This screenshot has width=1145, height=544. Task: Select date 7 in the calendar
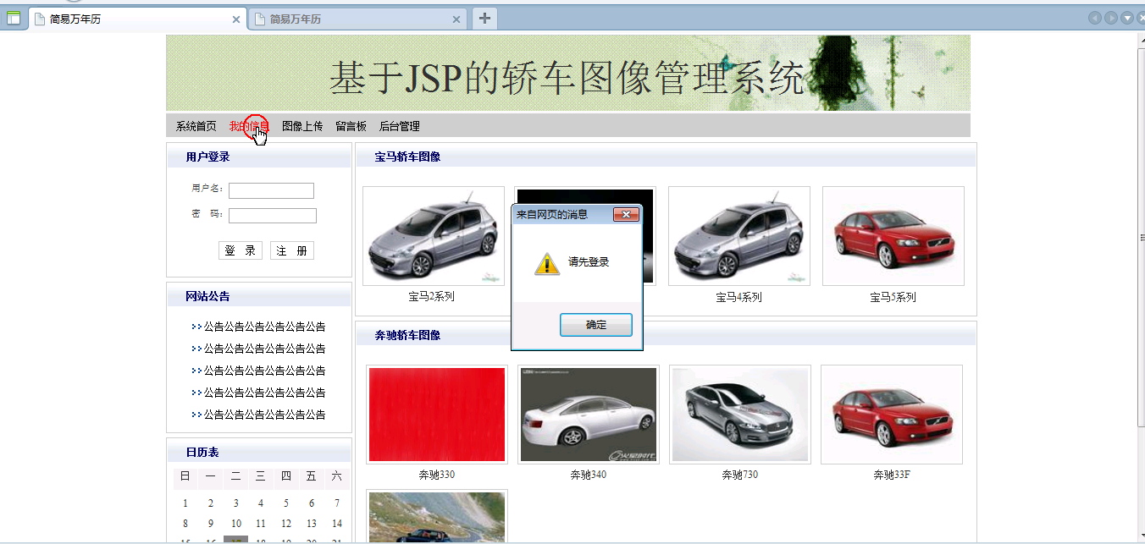[x=337, y=503]
